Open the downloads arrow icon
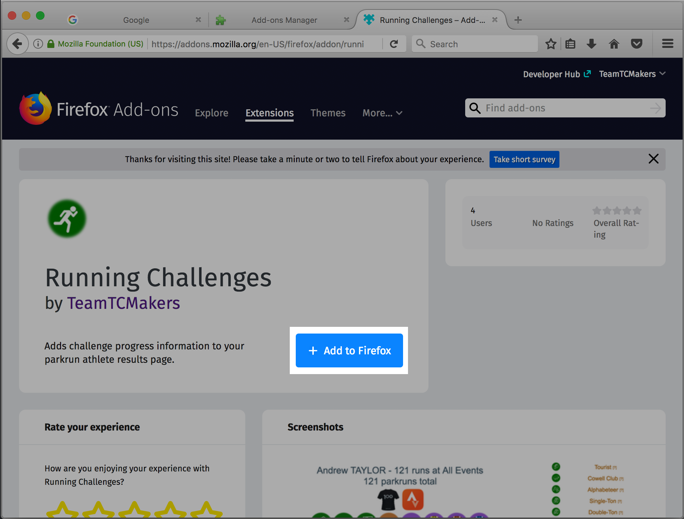The image size is (684, 519). click(592, 44)
